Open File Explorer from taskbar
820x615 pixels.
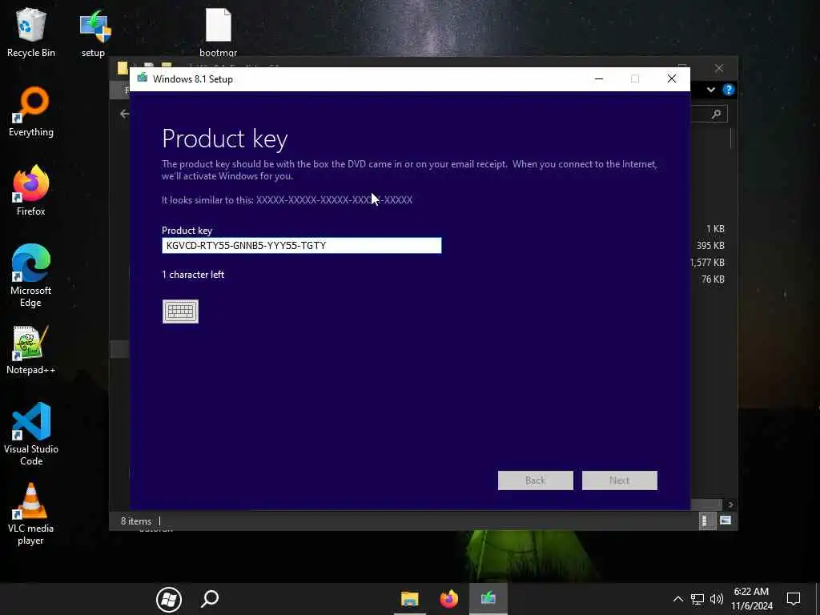tap(409, 599)
